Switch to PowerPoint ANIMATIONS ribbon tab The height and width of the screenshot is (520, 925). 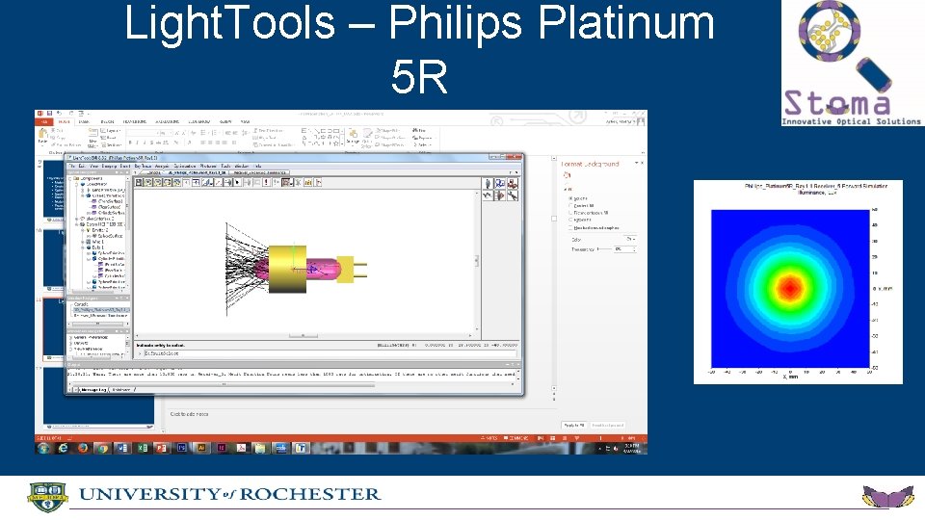(167, 122)
